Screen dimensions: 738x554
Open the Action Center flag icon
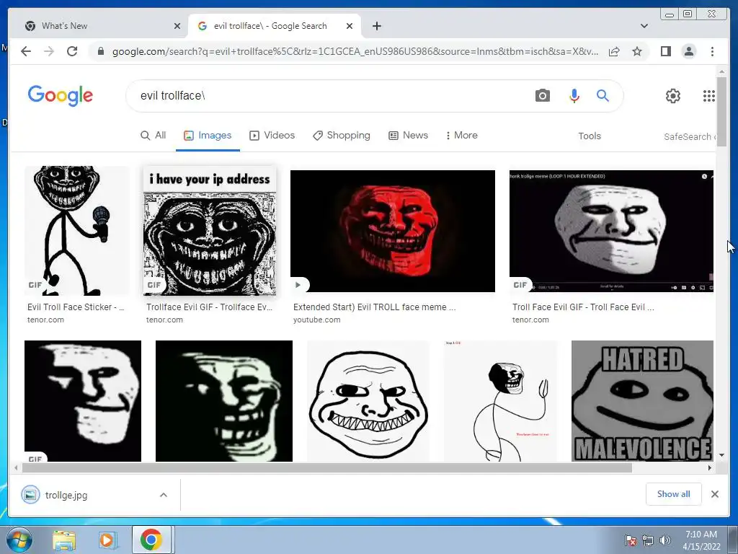click(631, 540)
